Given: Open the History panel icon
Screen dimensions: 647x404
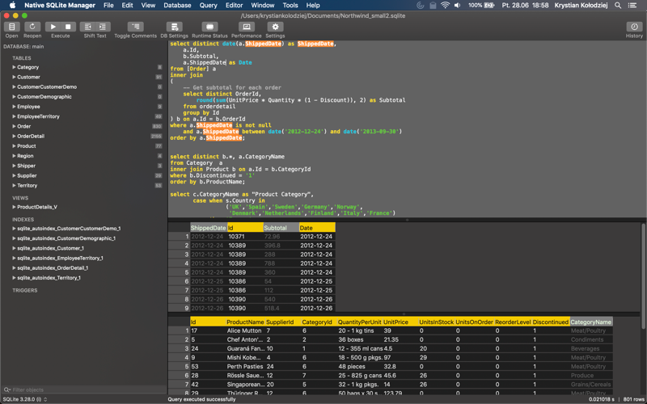Looking at the screenshot, I should (634, 27).
